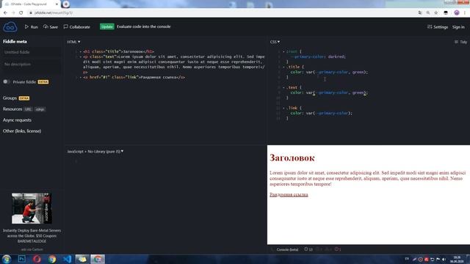470x264 pixels.
Task: Click the browser extension icon
Action: (x=446, y=13)
